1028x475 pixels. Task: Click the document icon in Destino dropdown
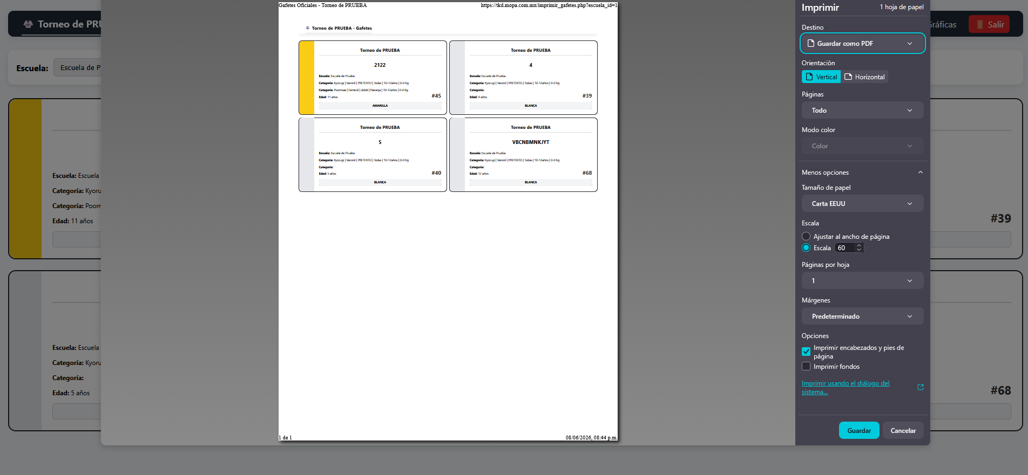[x=810, y=43]
